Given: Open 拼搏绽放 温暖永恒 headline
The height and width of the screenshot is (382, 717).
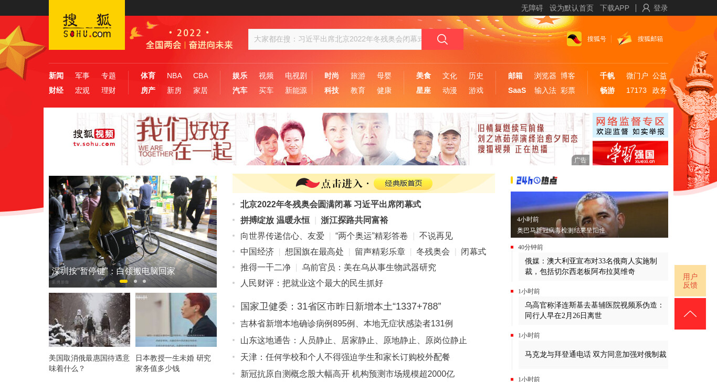Looking at the screenshot, I should pos(275,220).
